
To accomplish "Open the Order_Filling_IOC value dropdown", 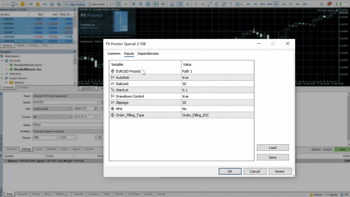I will (x=217, y=115).
